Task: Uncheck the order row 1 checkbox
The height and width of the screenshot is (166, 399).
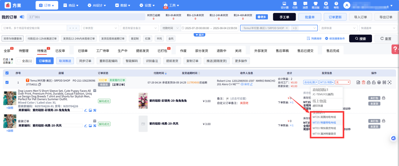Action: point(7,83)
